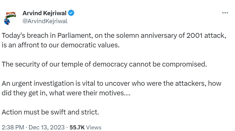This screenshot has width=235, height=131.
Task: Open the @ArvindKejriwal handle link
Action: tap(45, 21)
